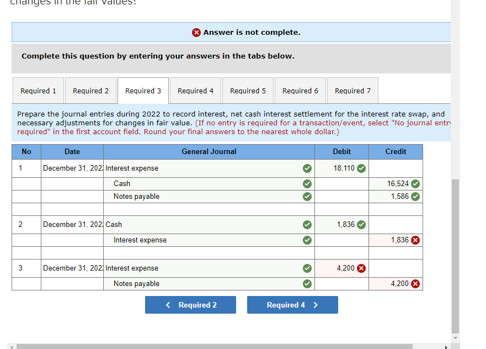This screenshot has width=486, height=349.
Task: Click red X beside 1,836 credit
Action: click(415, 240)
